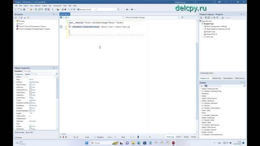Toggle the ClipParent property checkbox
This screenshot has height=146, width=260.
30,95
